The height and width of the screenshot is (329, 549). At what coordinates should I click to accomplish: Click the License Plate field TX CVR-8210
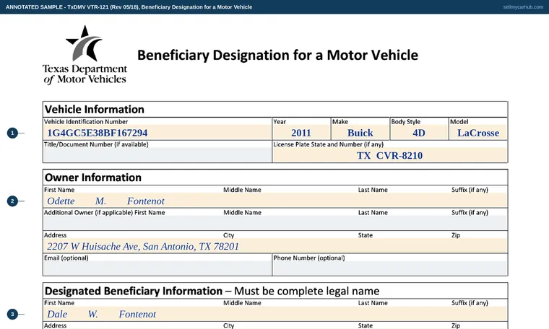click(x=389, y=155)
